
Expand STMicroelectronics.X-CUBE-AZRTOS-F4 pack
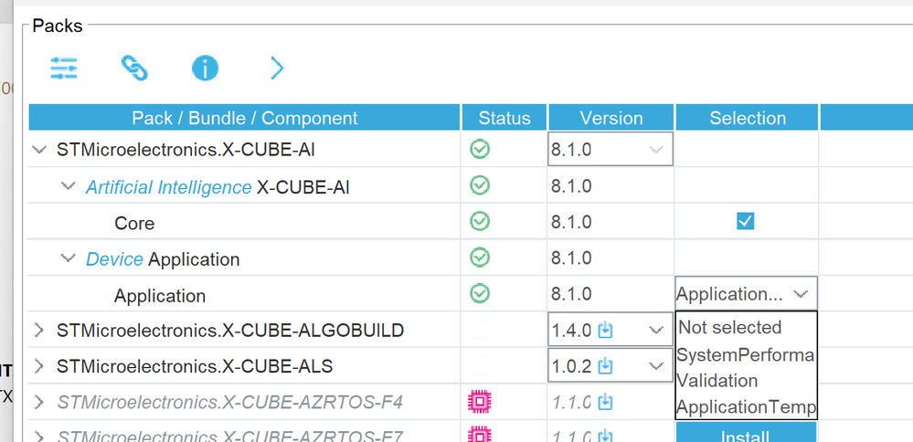tap(39, 403)
